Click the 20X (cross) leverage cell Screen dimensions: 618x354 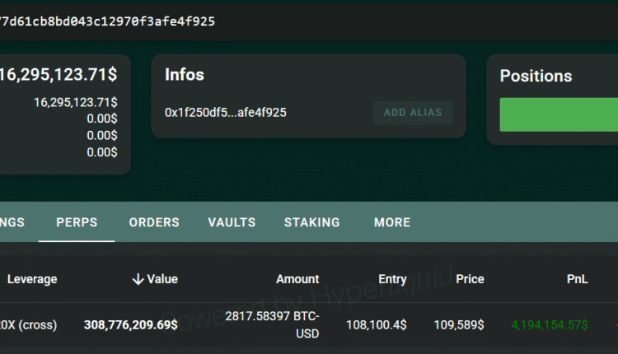coord(29,325)
